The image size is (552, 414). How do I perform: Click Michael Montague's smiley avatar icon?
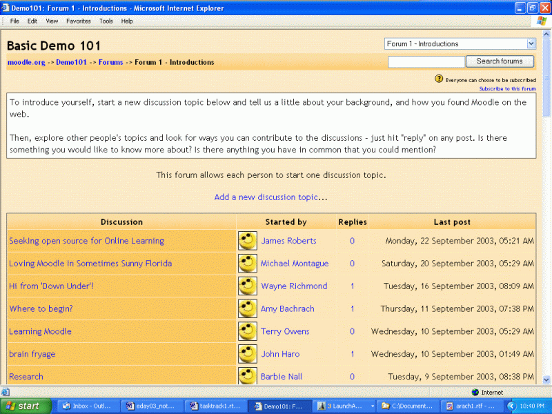[x=248, y=264]
